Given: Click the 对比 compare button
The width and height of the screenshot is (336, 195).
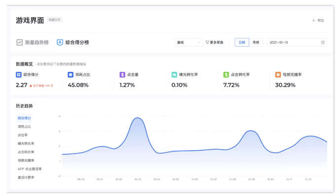Looking at the screenshot, I should (318, 20).
